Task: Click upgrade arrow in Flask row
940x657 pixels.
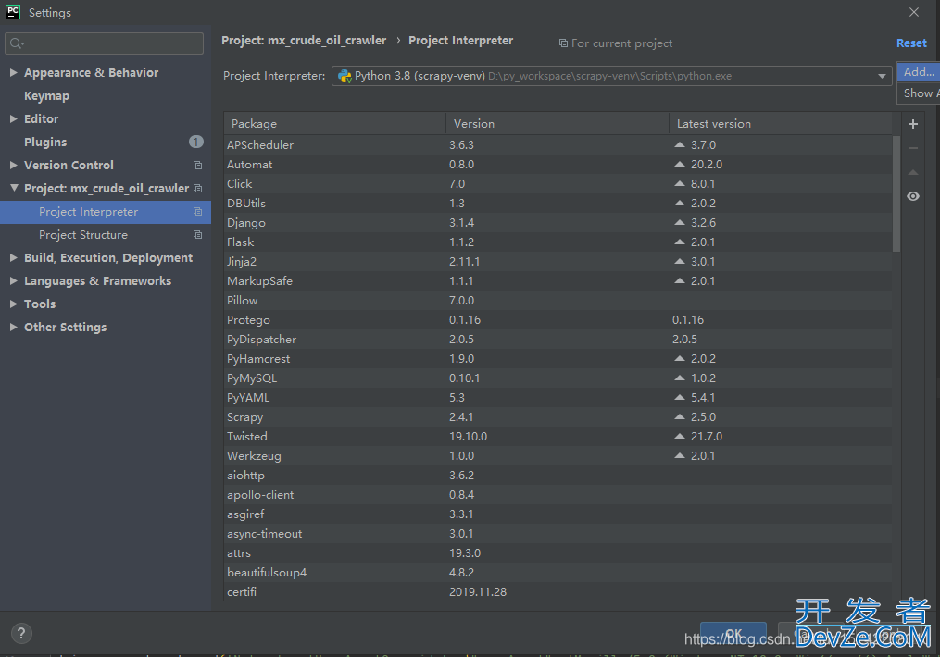Action: (679, 242)
